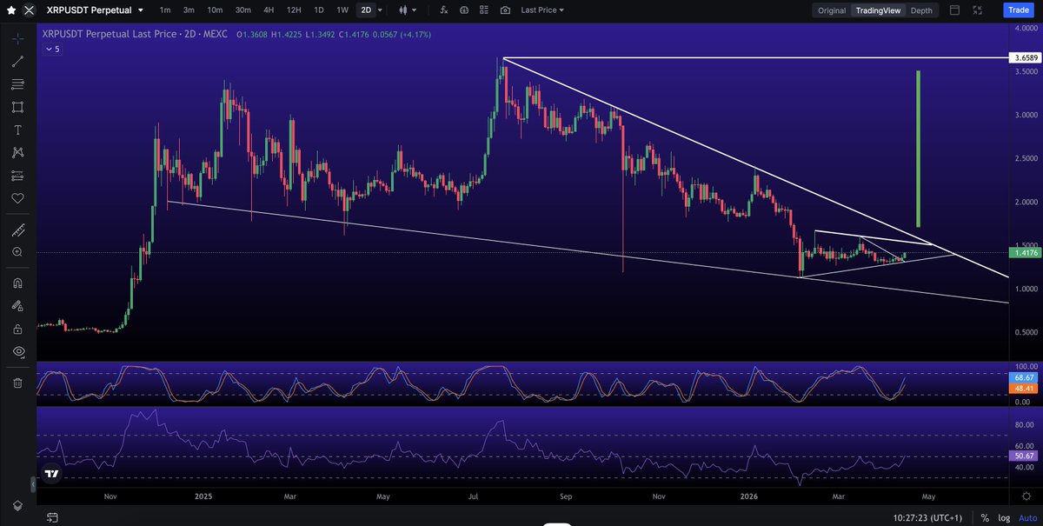The height and width of the screenshot is (526, 1043).
Task: Click the current price label 1.4176
Action: [1024, 253]
